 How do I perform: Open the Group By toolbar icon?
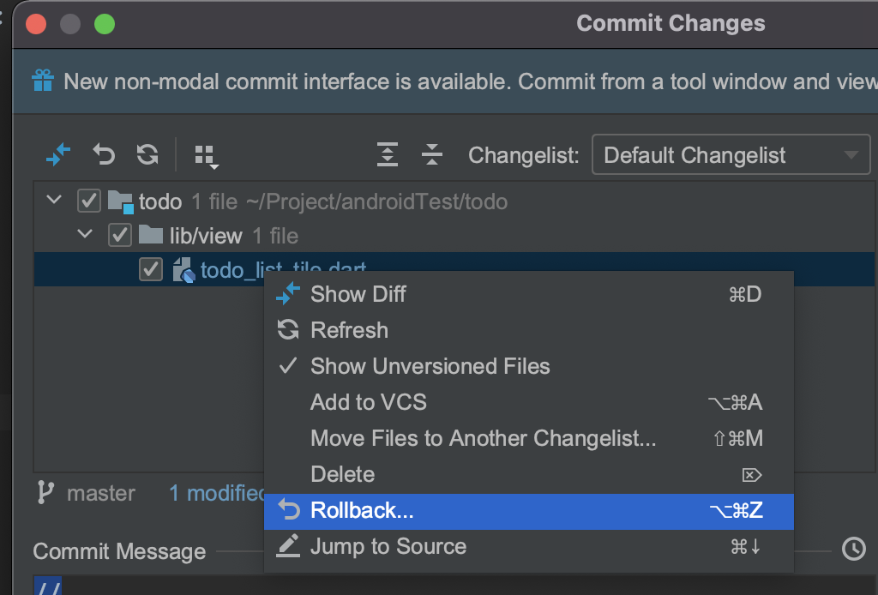tap(207, 156)
